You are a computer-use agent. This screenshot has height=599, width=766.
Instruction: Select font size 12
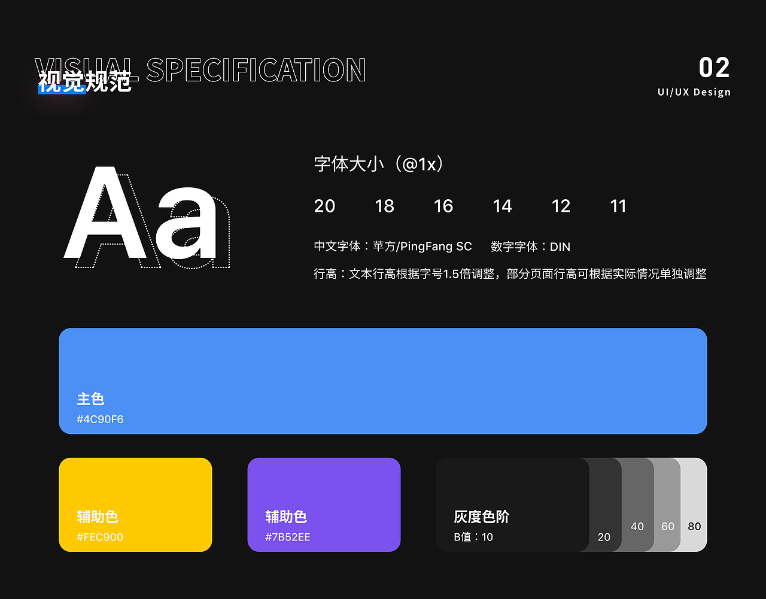[x=560, y=206]
